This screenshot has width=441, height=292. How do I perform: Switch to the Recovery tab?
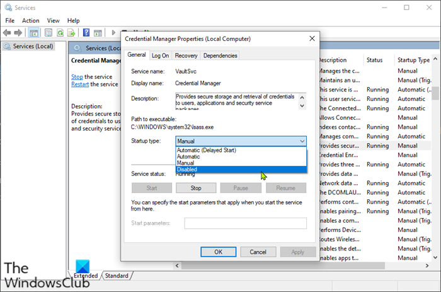tap(186, 55)
